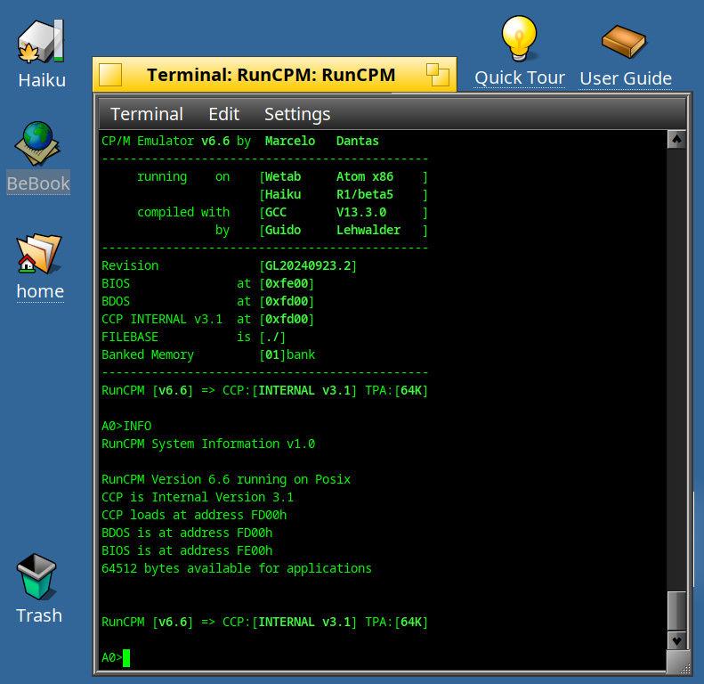704x684 pixels.
Task: Click '64512 bytes available for applications'
Action: (x=237, y=568)
